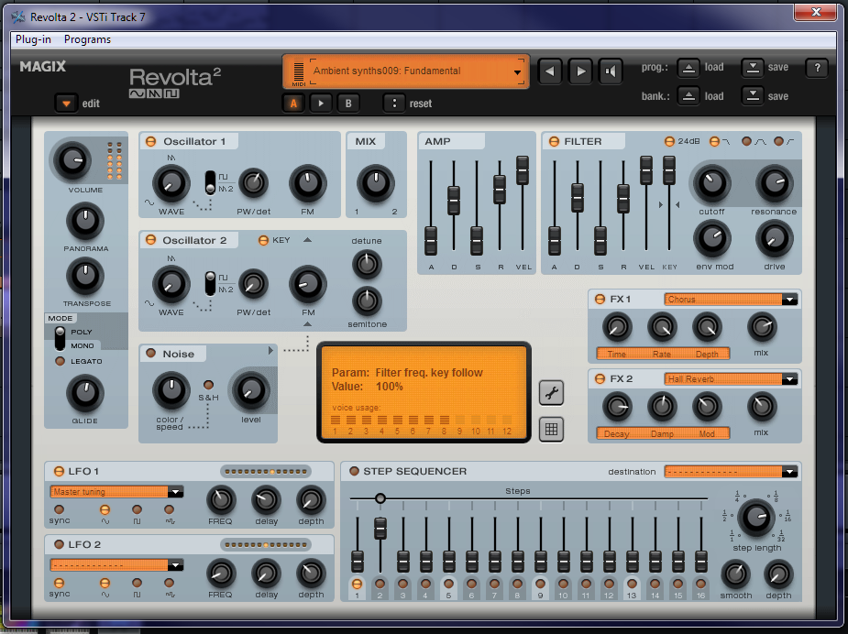848x634 pixels.
Task: Toggle Oscillator 1 on/off
Action: pyautogui.click(x=151, y=142)
